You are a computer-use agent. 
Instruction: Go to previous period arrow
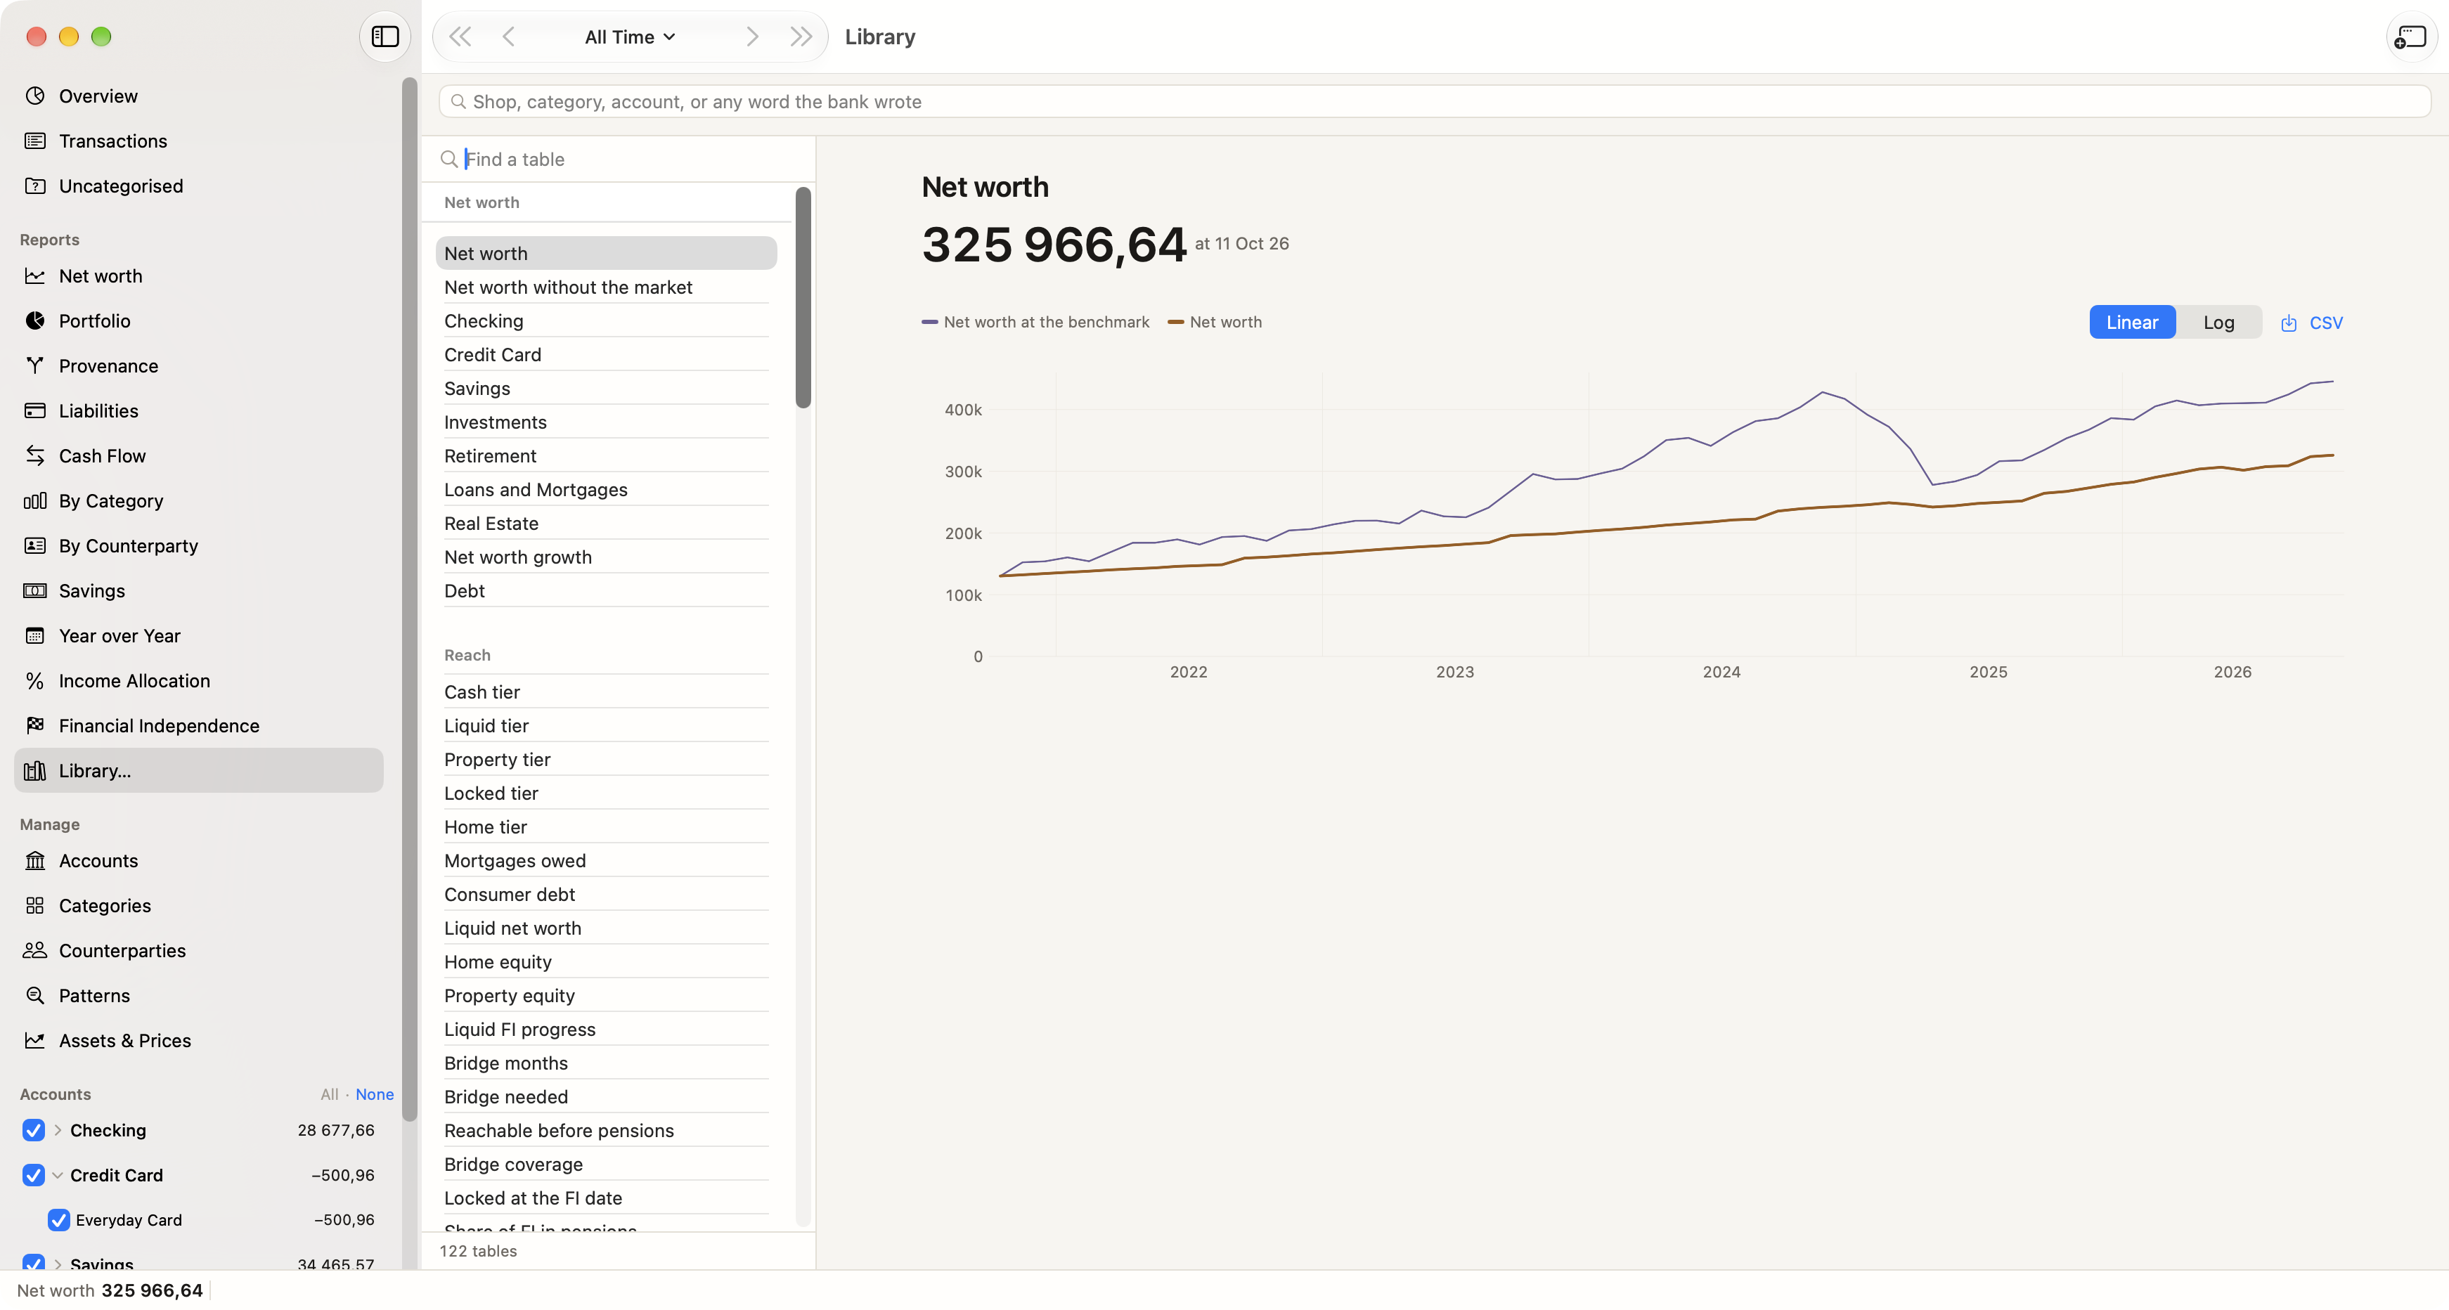point(509,37)
